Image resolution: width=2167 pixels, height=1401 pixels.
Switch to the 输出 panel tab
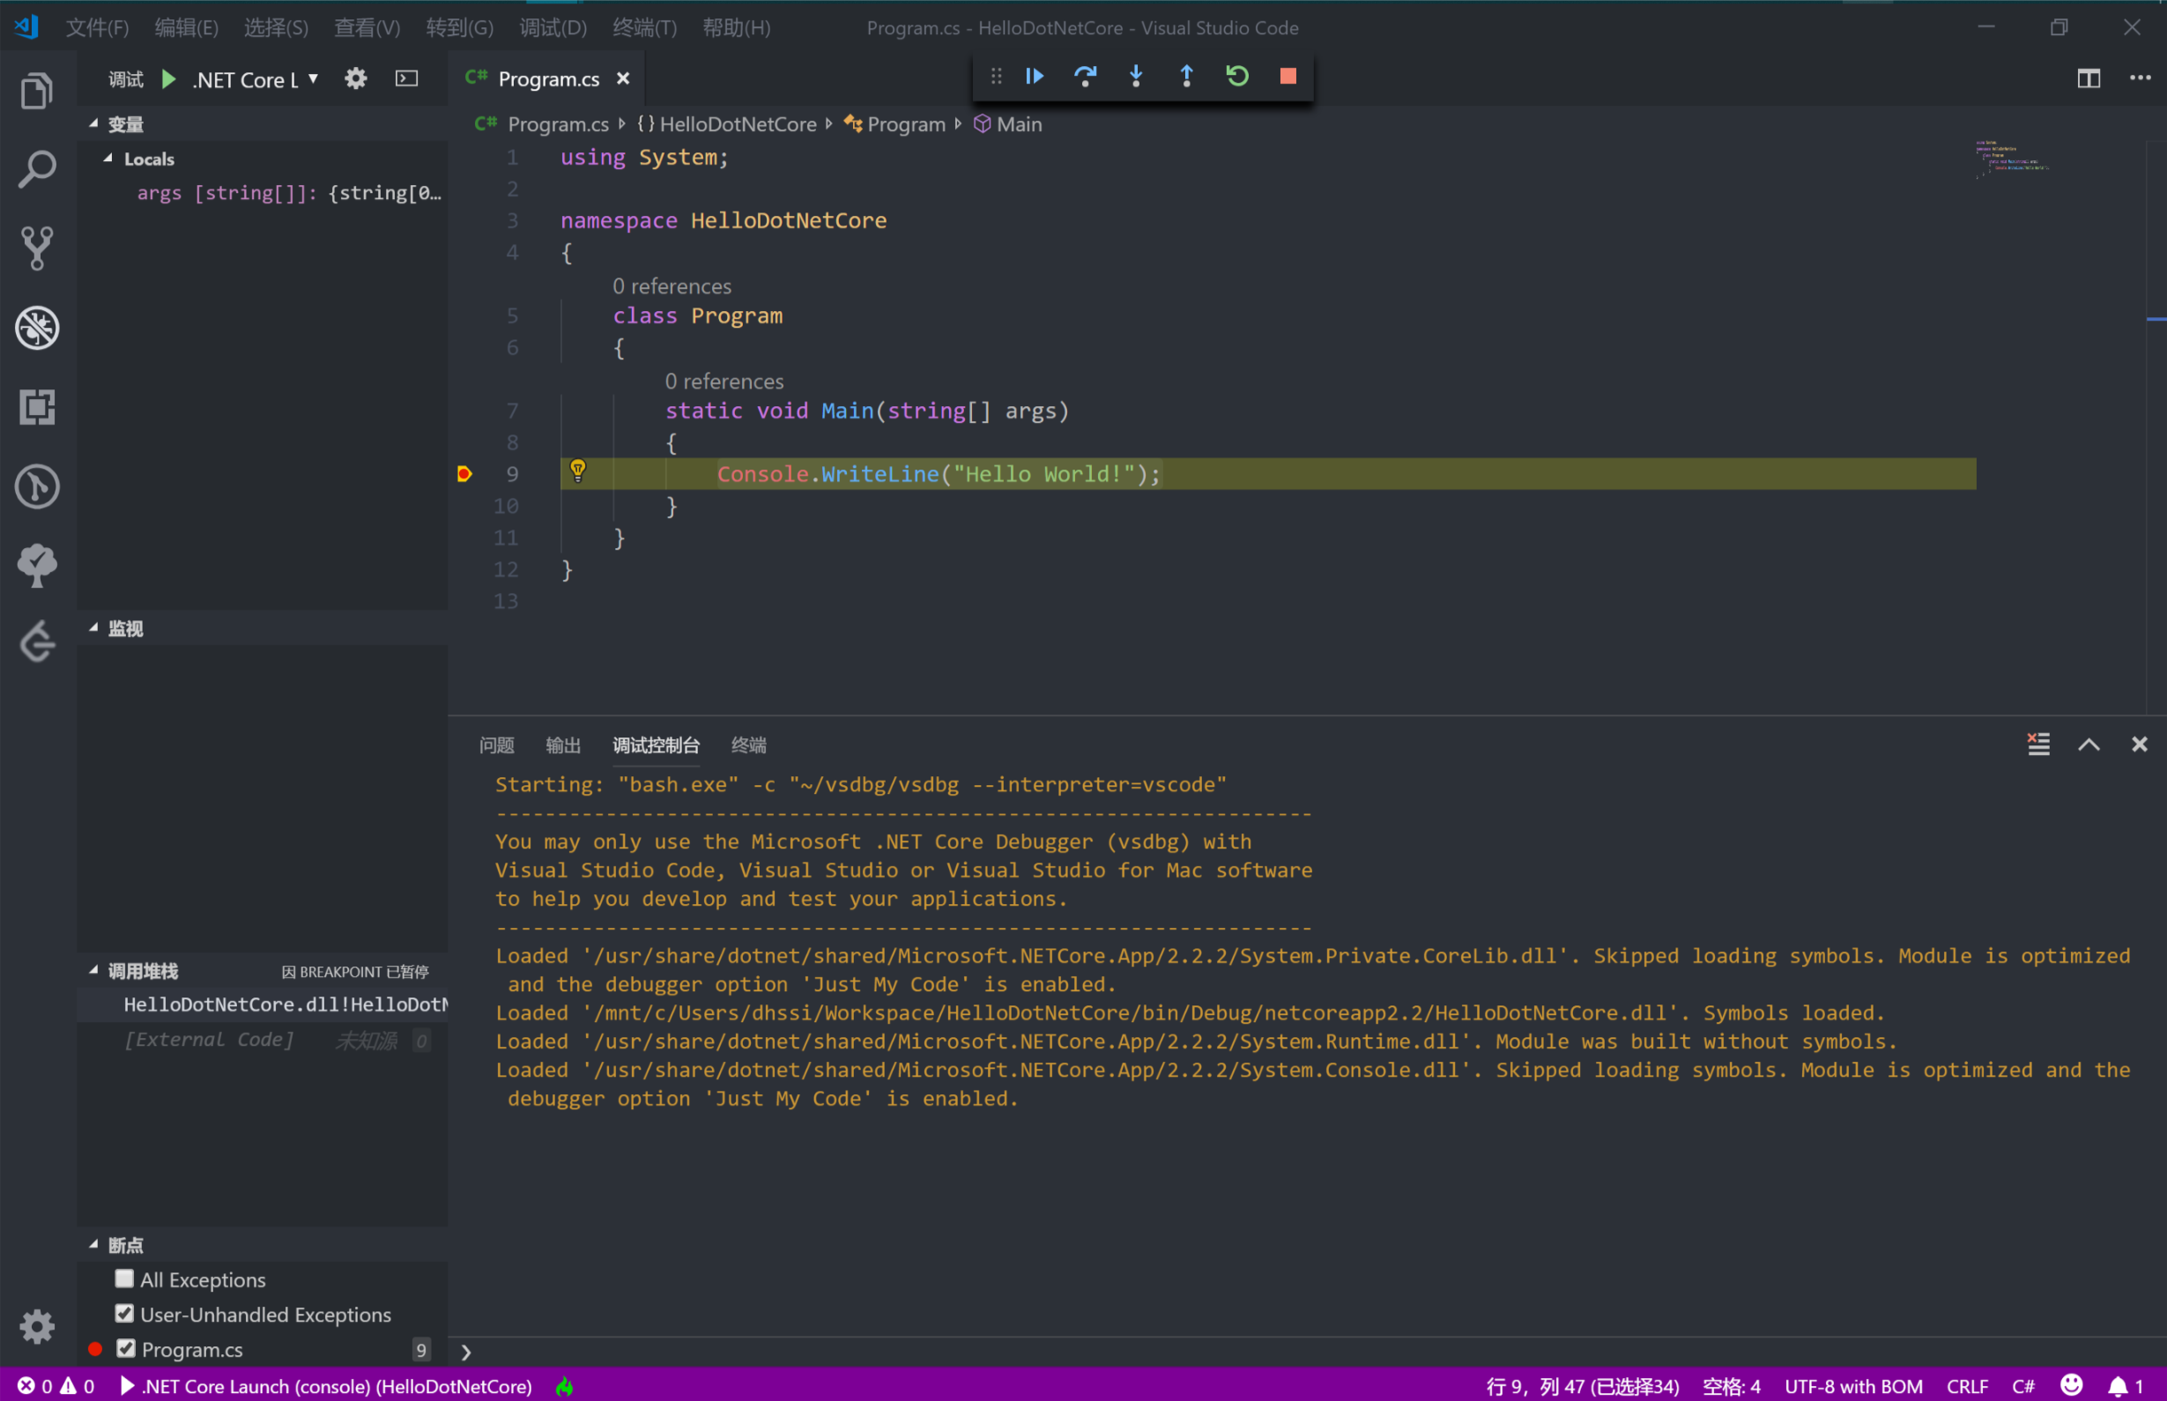click(562, 745)
